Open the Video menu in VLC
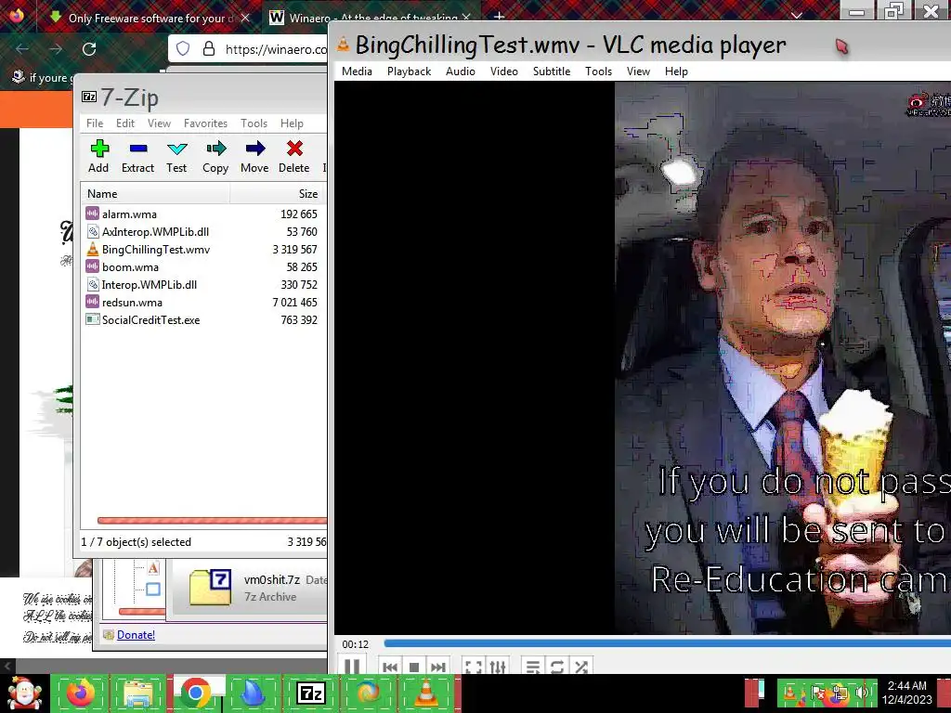The height and width of the screenshot is (713, 951). click(x=504, y=71)
